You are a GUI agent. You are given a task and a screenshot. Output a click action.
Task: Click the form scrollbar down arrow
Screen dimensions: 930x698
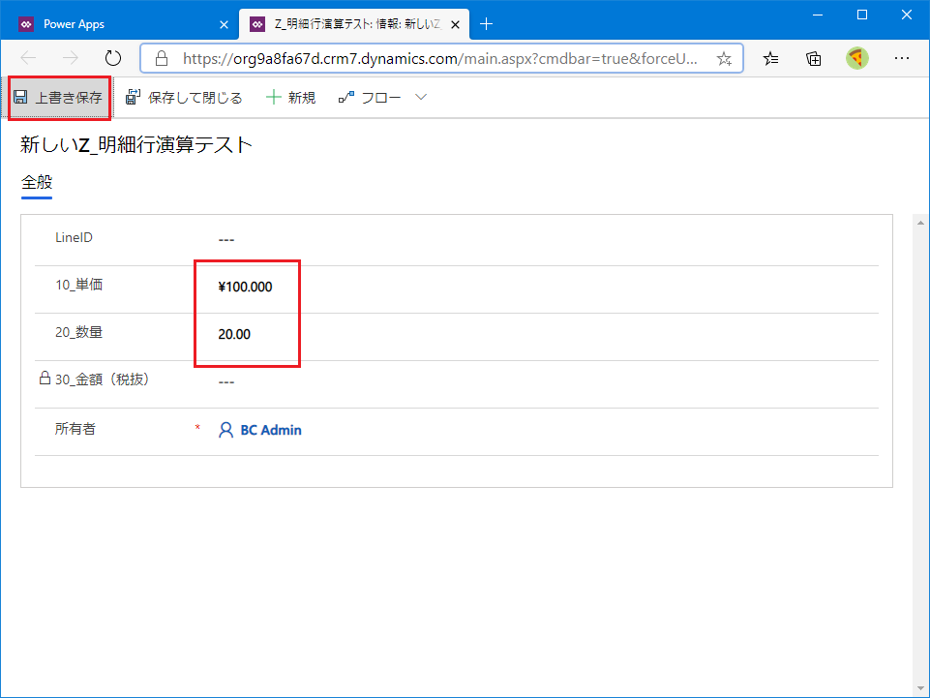point(920,688)
